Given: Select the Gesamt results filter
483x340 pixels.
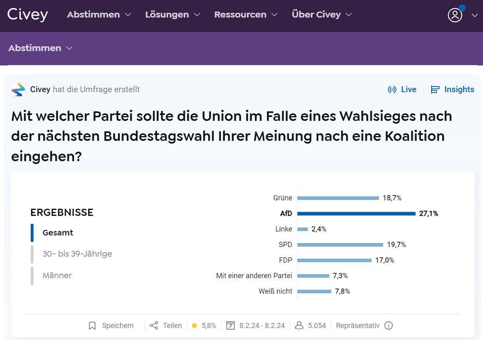Looking at the screenshot, I should [58, 233].
